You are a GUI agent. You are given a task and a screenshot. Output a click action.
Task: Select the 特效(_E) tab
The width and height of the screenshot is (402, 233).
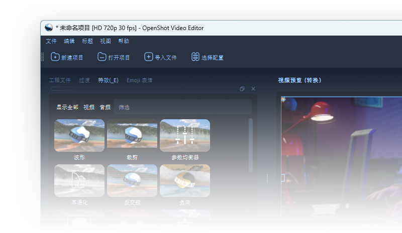click(x=108, y=80)
